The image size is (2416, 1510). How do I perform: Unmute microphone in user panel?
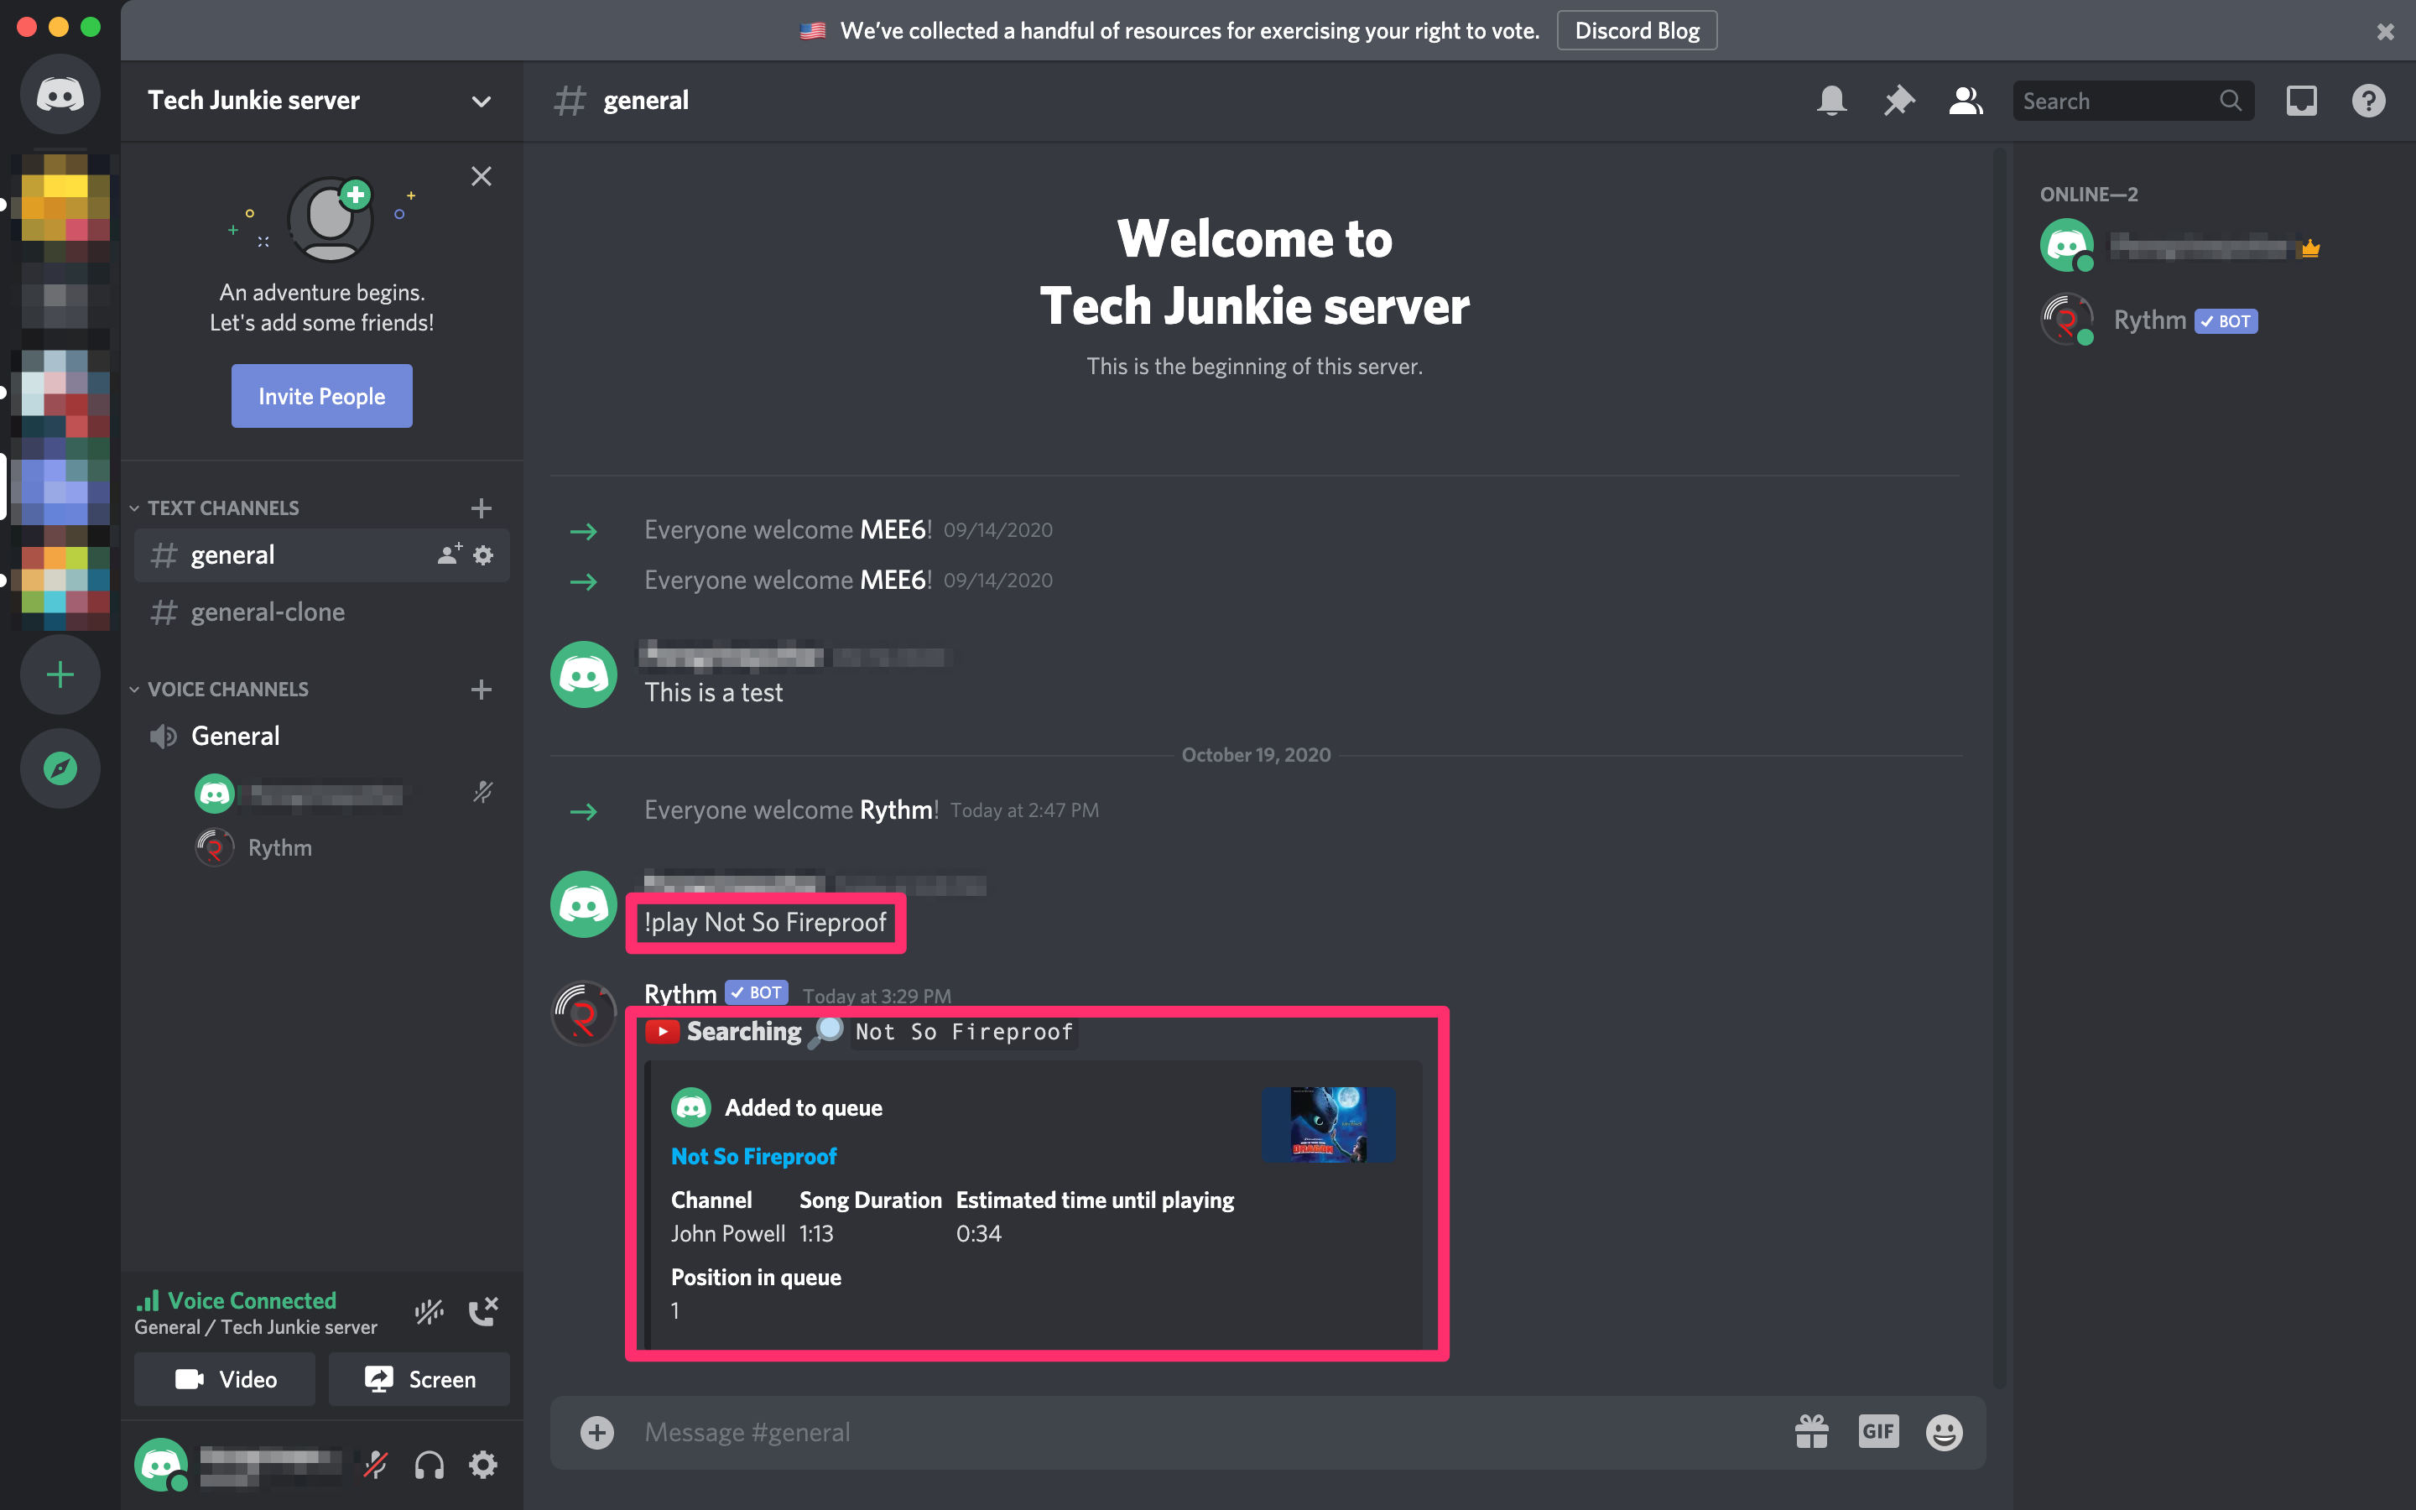click(375, 1465)
